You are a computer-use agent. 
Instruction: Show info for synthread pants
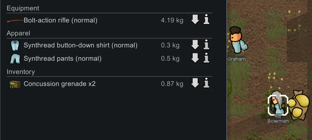(x=207, y=58)
